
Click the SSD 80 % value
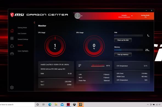pyautogui.click(x=108, y=66)
